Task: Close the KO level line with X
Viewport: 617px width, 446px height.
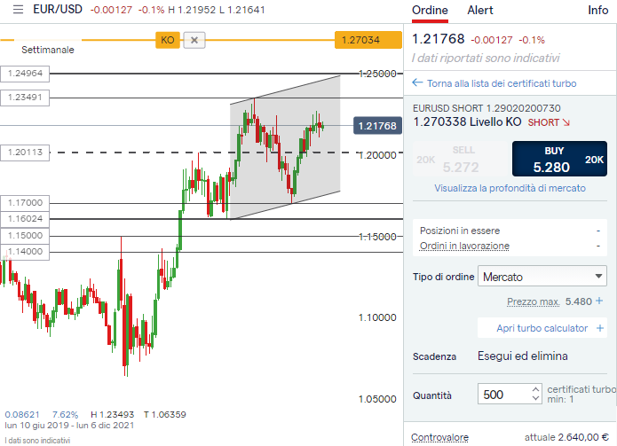Action: (195, 40)
